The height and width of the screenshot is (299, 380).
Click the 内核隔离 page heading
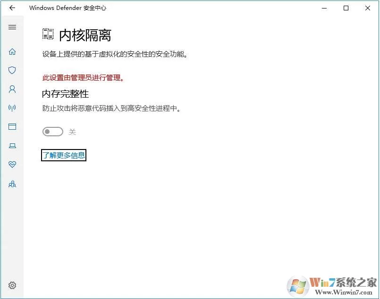[x=85, y=35]
